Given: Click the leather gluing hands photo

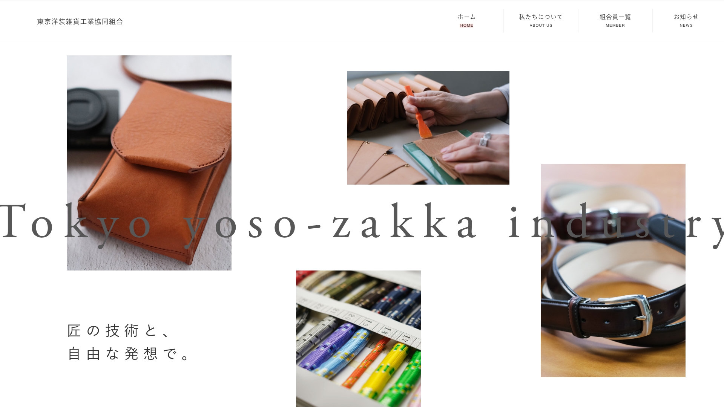Looking at the screenshot, I should 428,128.
